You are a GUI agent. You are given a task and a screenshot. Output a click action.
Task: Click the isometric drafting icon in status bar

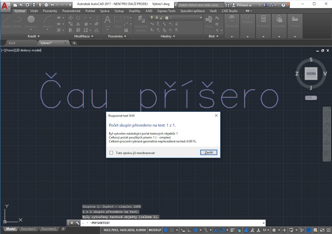click(205, 230)
